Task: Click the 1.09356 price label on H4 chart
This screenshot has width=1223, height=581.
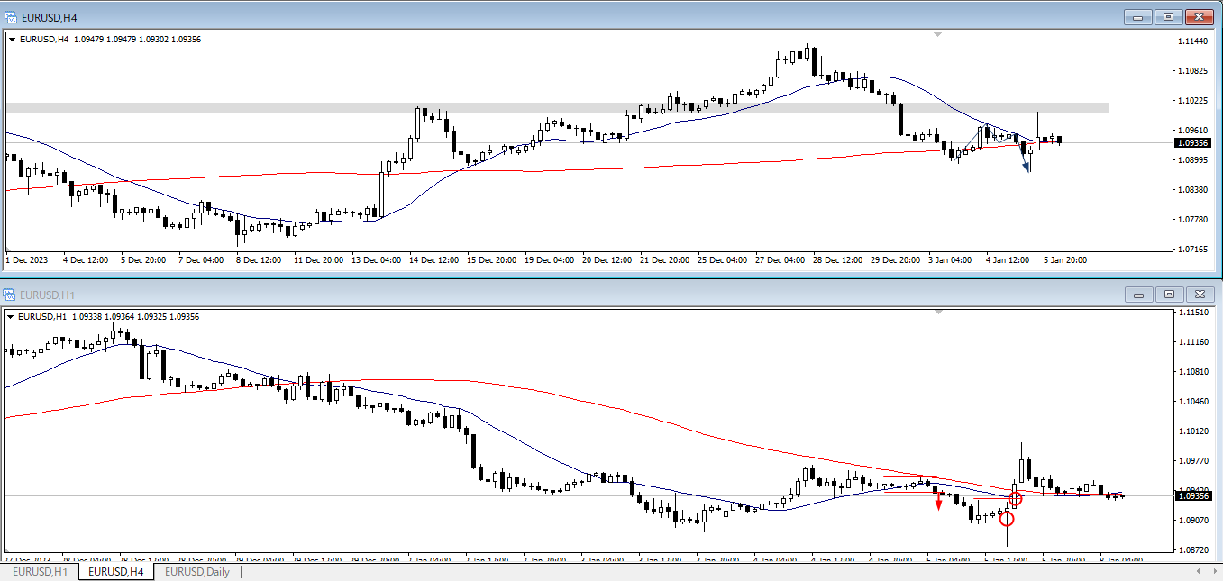Action: click(x=1193, y=142)
